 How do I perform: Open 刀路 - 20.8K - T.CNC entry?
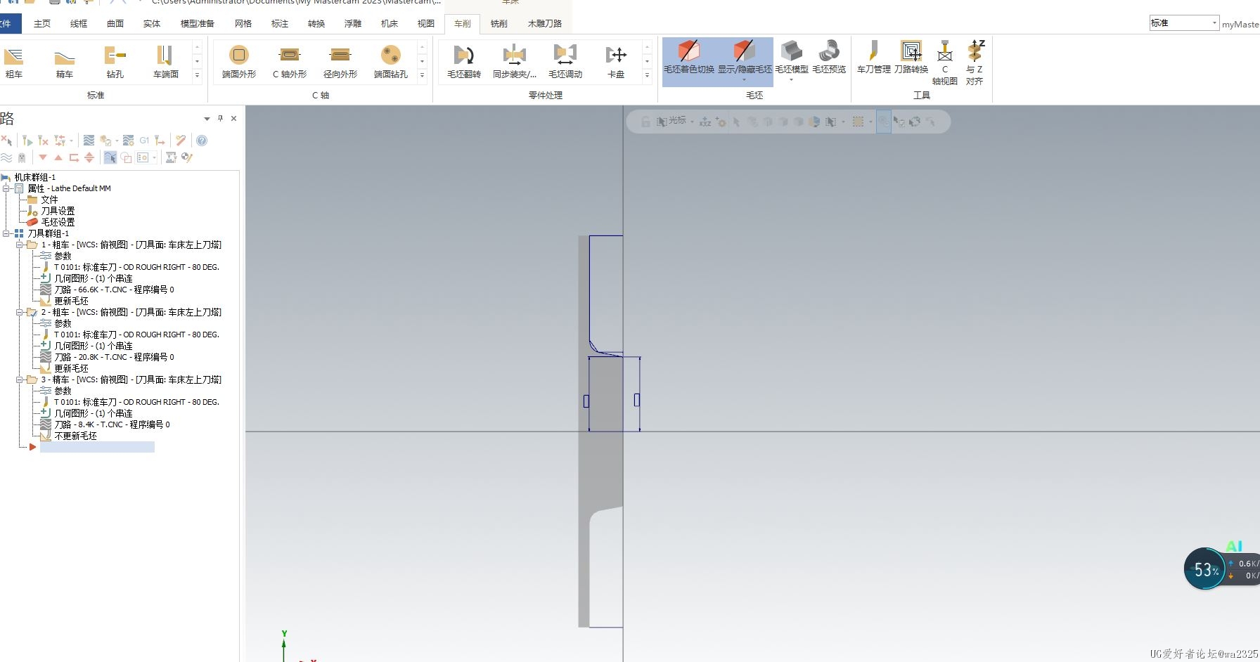click(x=114, y=357)
